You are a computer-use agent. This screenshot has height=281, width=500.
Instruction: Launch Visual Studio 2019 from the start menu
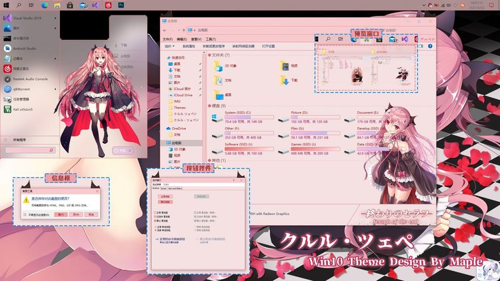click(30, 18)
